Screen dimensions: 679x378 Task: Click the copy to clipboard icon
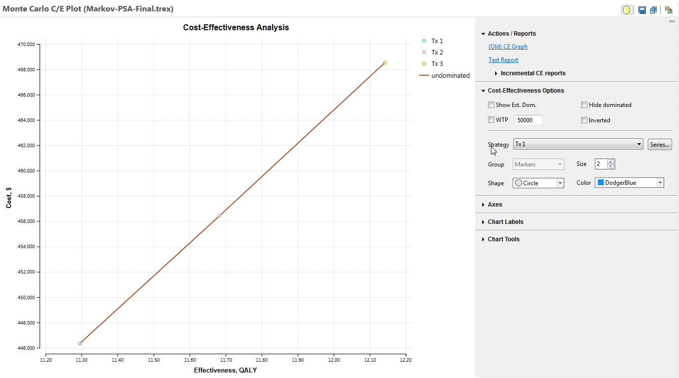(x=652, y=10)
